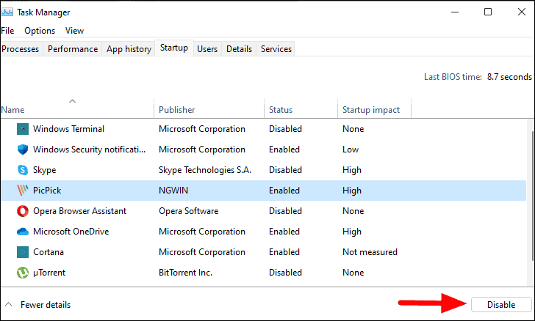The height and width of the screenshot is (321, 535).
Task: Click the vertical scrollbar of startup list
Action: click(531, 196)
